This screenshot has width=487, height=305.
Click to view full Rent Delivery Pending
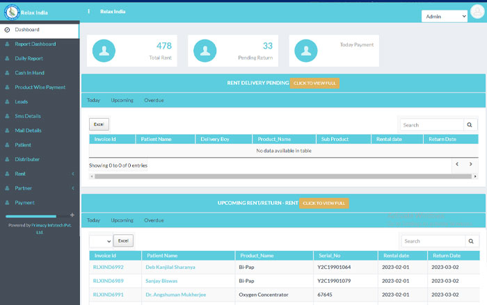pyautogui.click(x=314, y=83)
